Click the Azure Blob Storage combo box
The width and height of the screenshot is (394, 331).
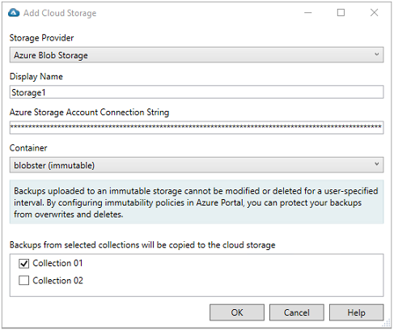coord(197,55)
